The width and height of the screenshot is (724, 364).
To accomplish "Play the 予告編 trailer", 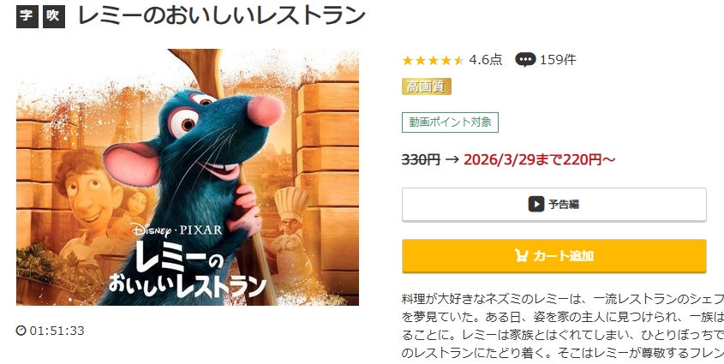I will pos(554,205).
